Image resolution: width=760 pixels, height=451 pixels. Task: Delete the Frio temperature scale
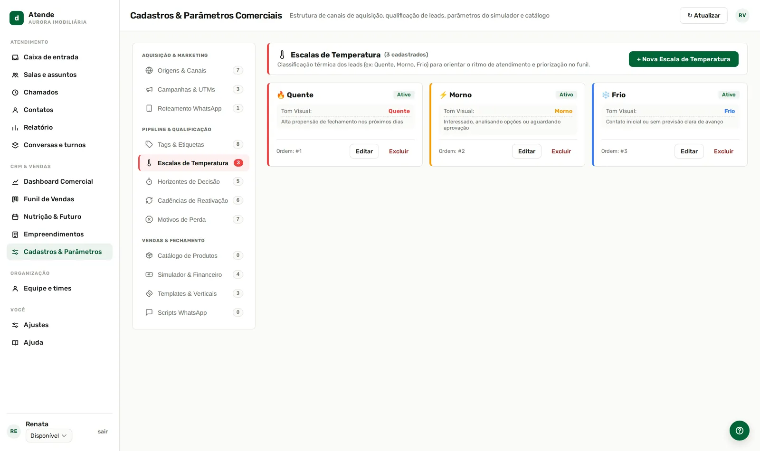[x=723, y=151]
